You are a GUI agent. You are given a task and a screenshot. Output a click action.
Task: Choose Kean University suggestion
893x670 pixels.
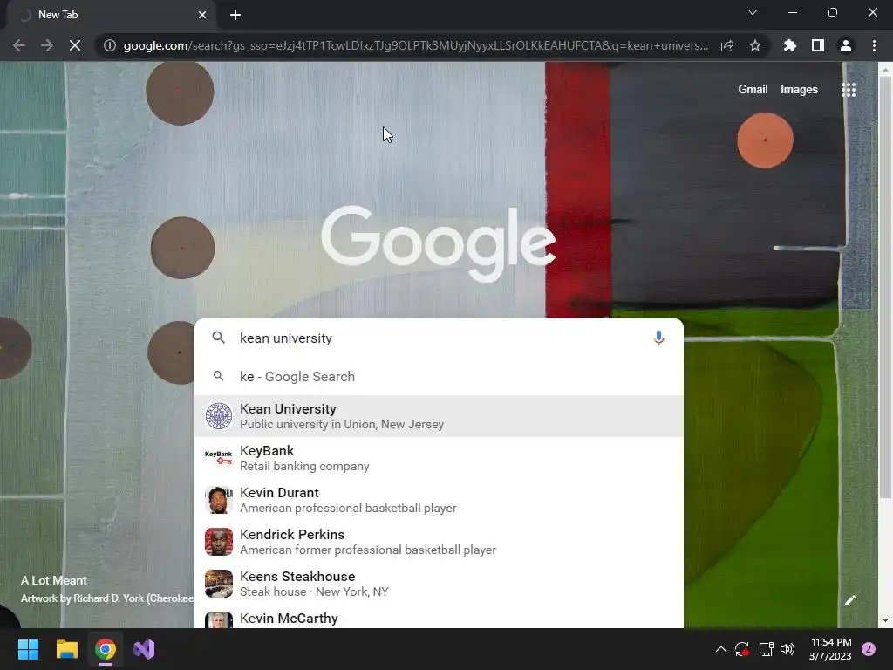pos(439,416)
